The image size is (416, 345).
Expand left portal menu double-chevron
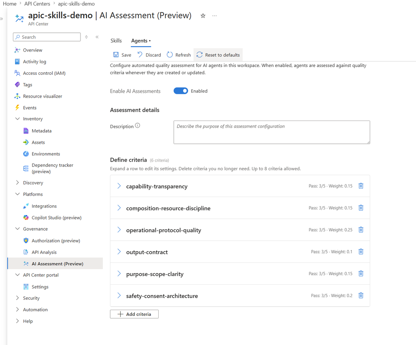click(x=1, y=19)
